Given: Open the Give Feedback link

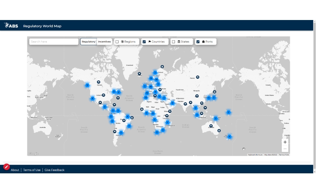Looking at the screenshot, I should pyautogui.click(x=54, y=170).
